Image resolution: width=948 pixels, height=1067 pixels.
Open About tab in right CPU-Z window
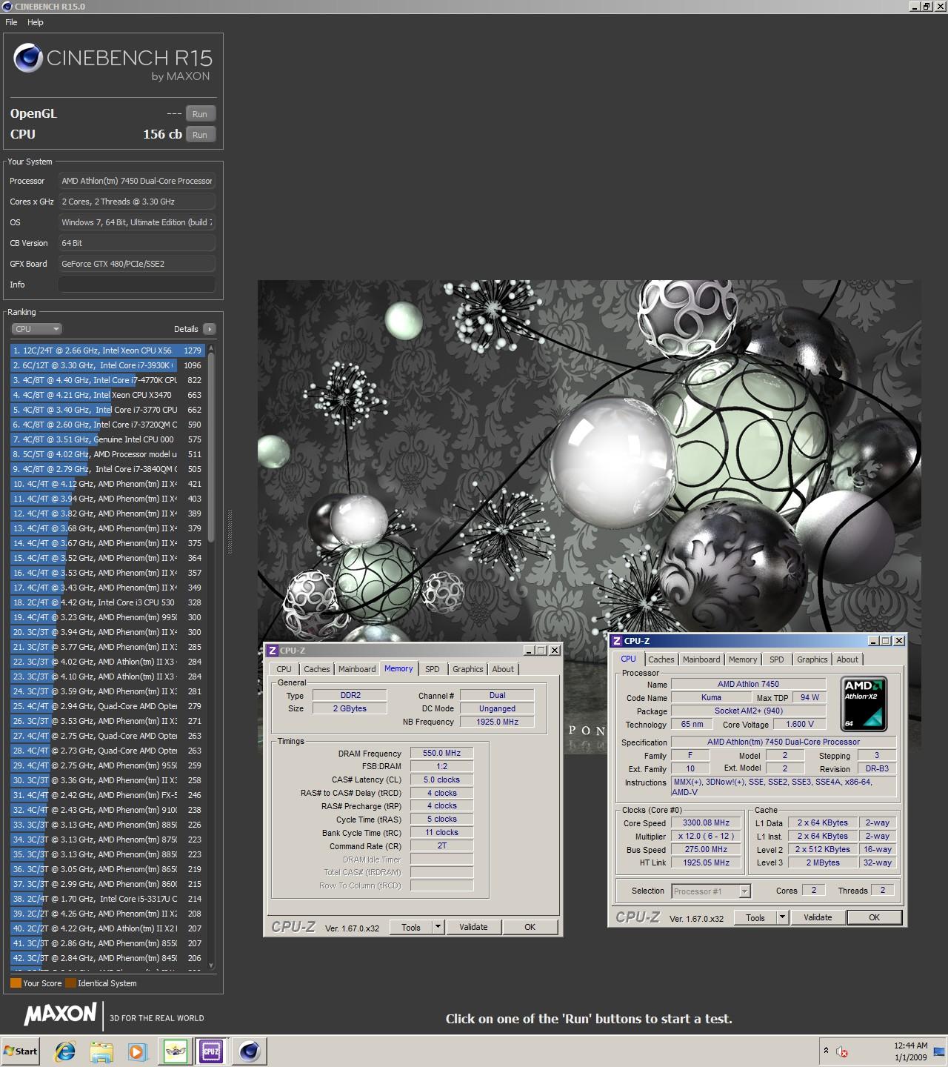click(x=847, y=659)
